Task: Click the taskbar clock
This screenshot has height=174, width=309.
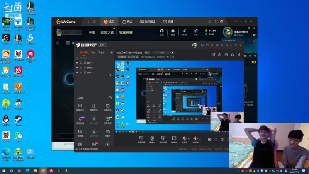Action: pyautogui.click(x=294, y=171)
